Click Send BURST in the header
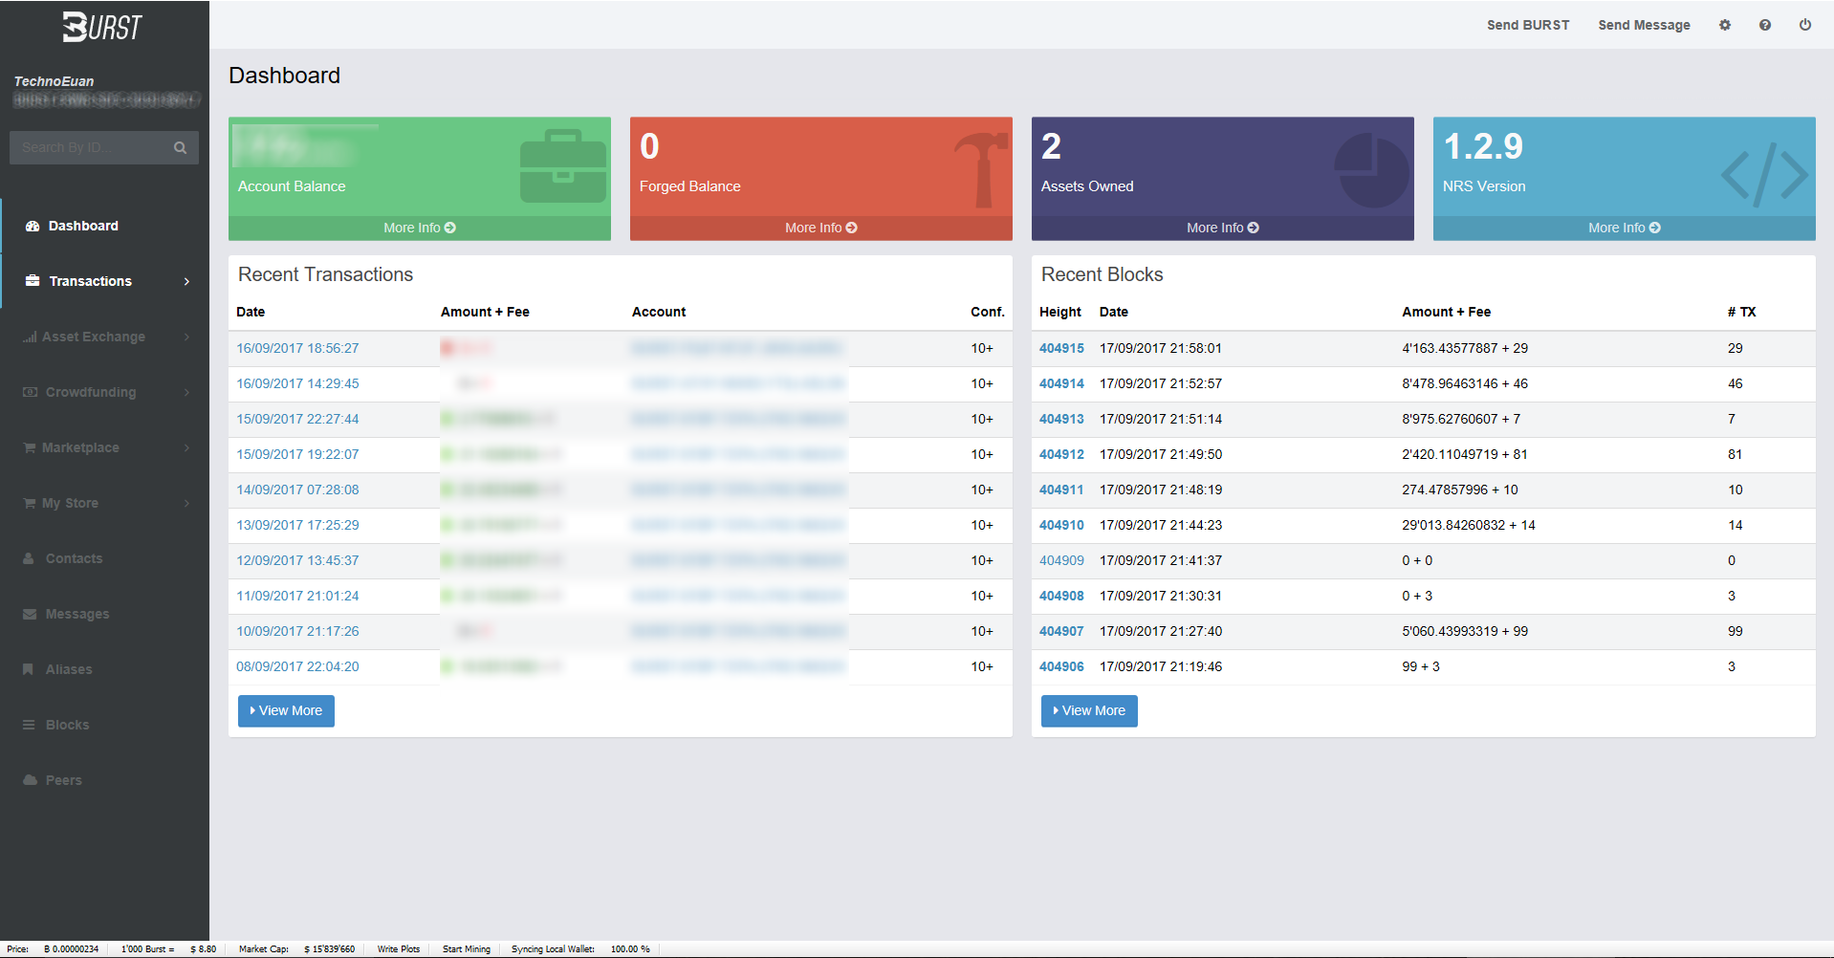The height and width of the screenshot is (958, 1834). click(x=1528, y=25)
